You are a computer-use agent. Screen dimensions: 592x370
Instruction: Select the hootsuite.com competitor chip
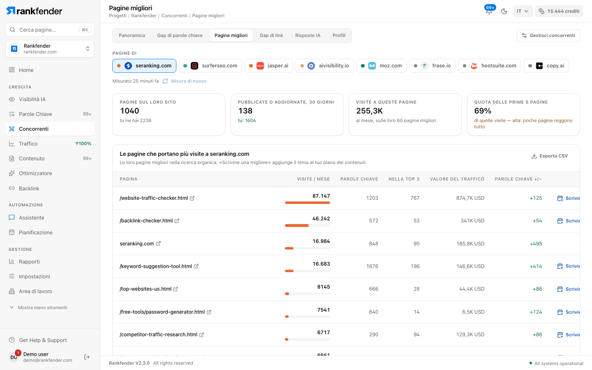(x=490, y=66)
